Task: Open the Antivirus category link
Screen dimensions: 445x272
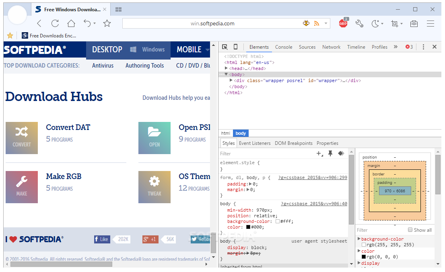Action: click(103, 66)
